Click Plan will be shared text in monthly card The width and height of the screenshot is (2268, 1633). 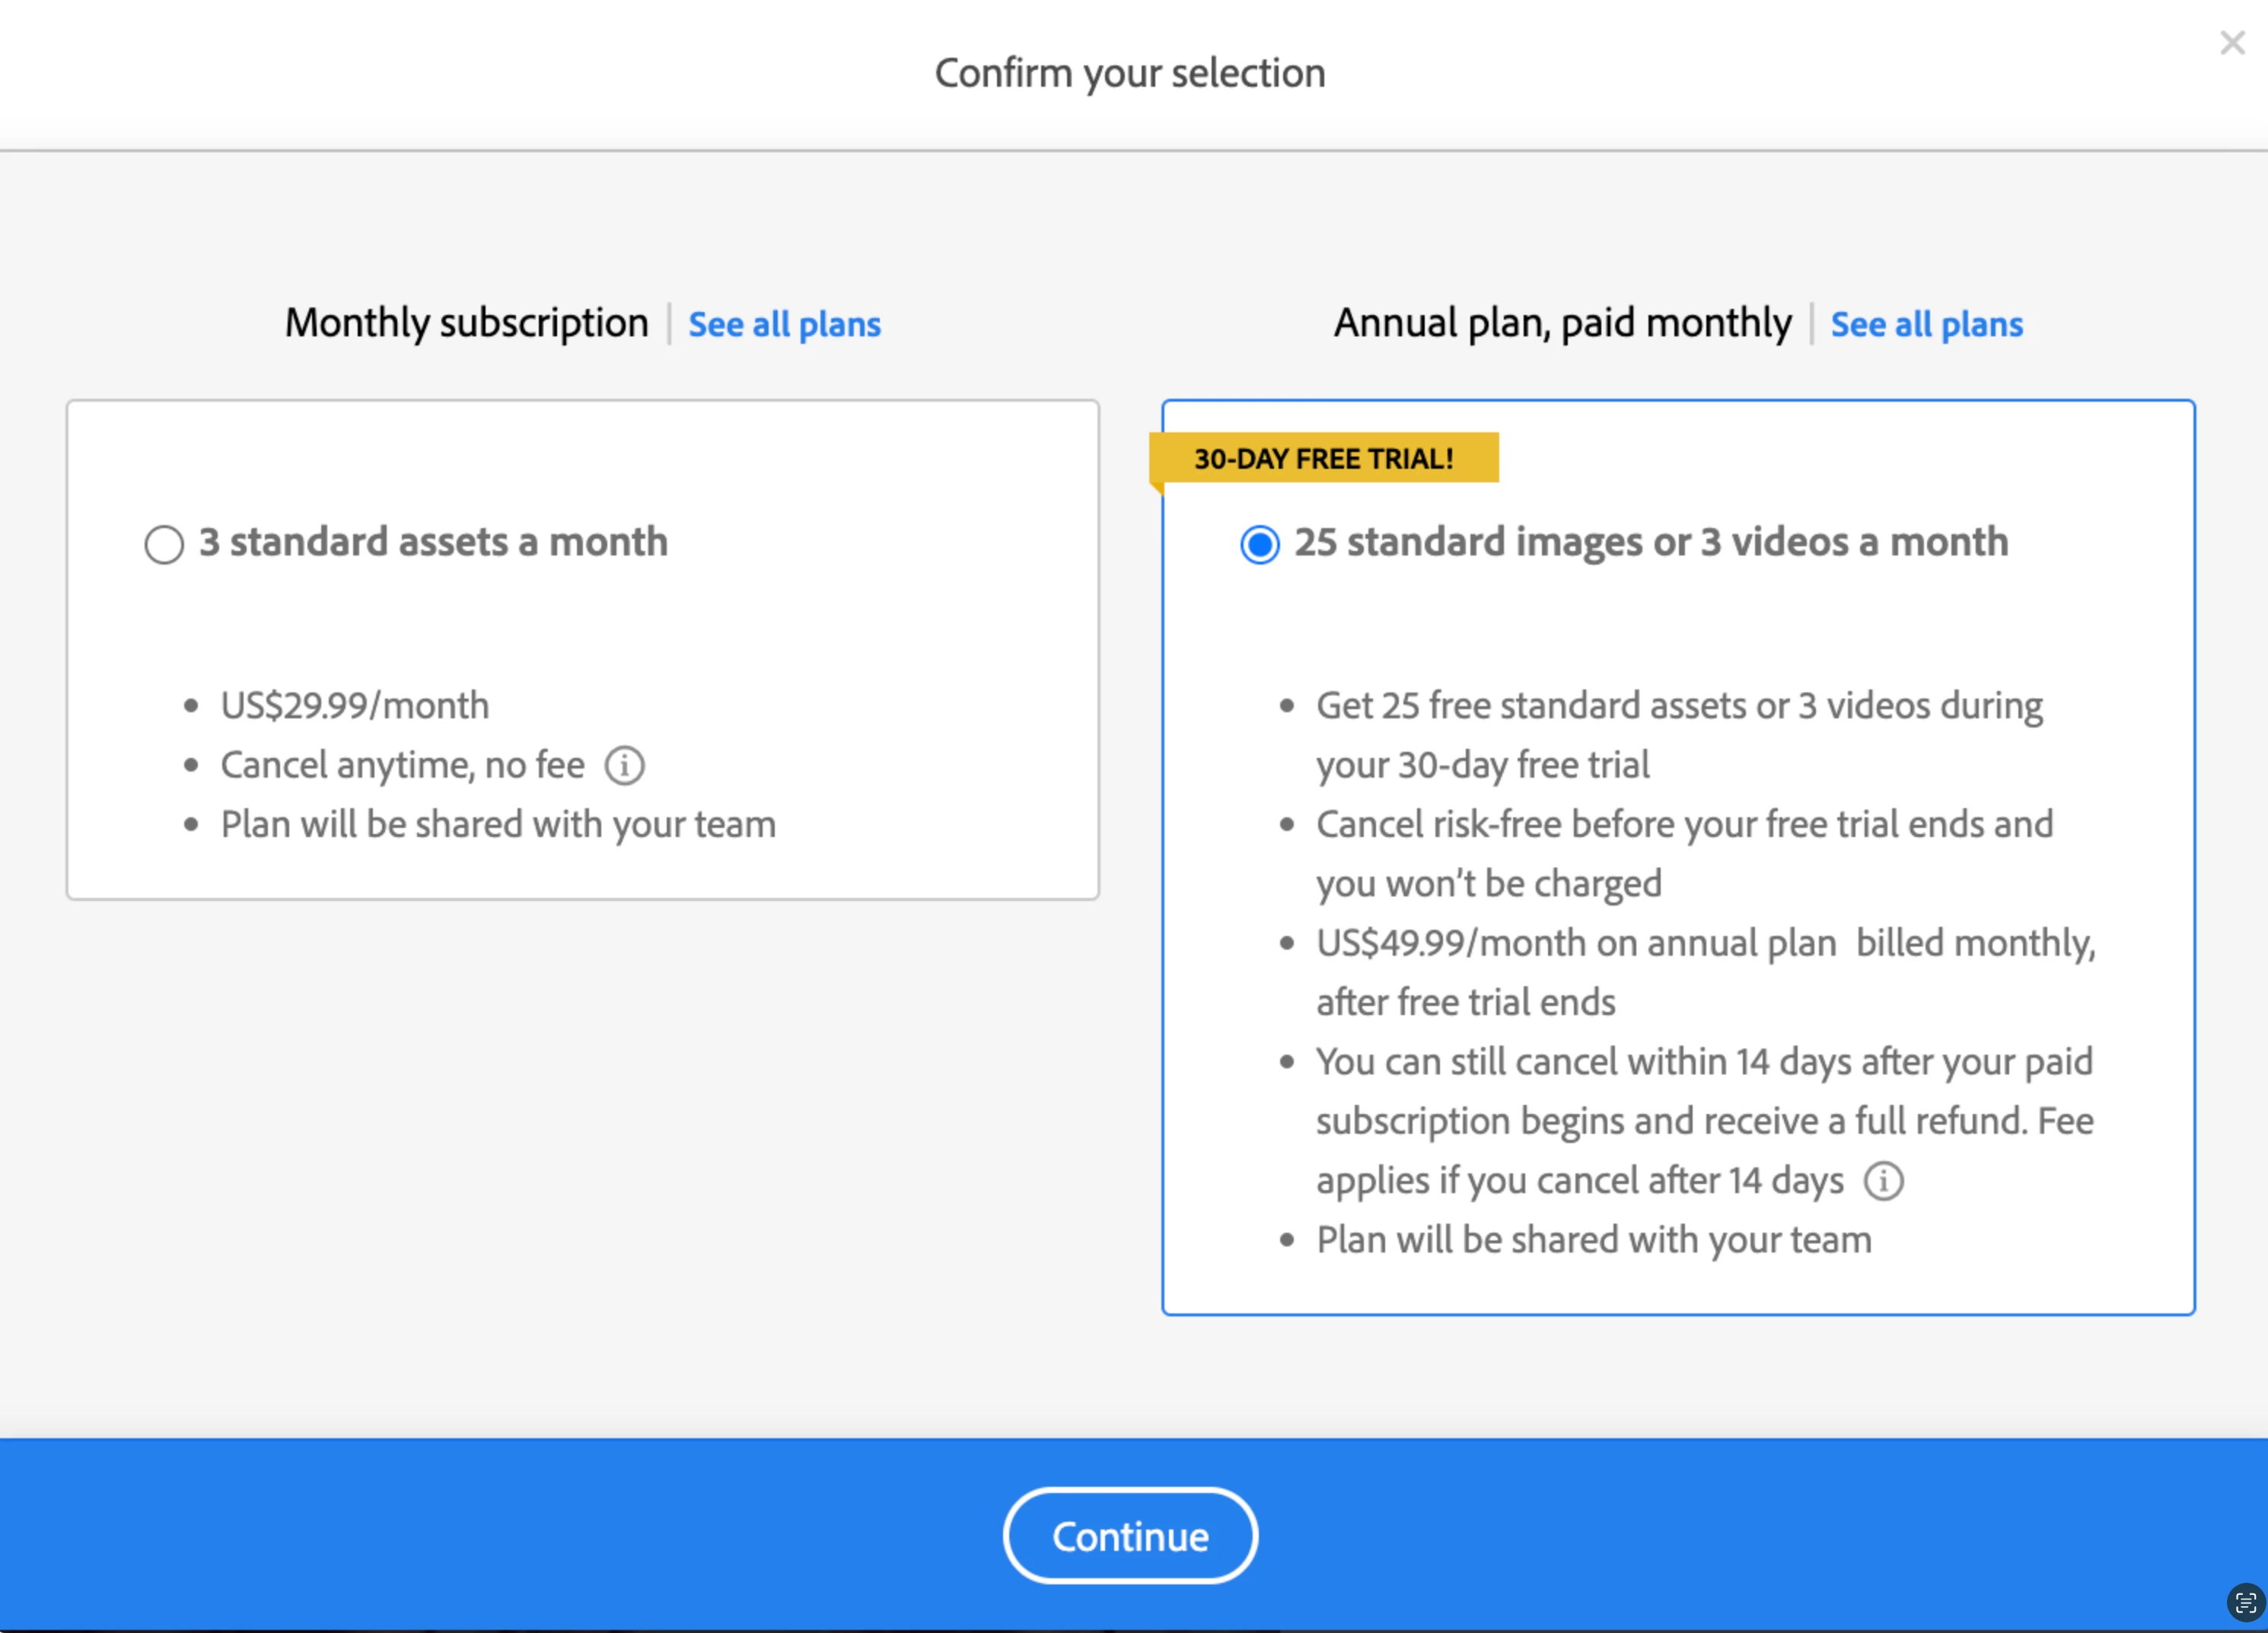pos(498,825)
